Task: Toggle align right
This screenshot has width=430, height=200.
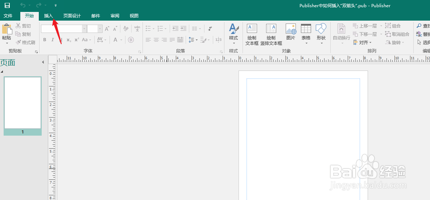Action: click(x=164, y=40)
